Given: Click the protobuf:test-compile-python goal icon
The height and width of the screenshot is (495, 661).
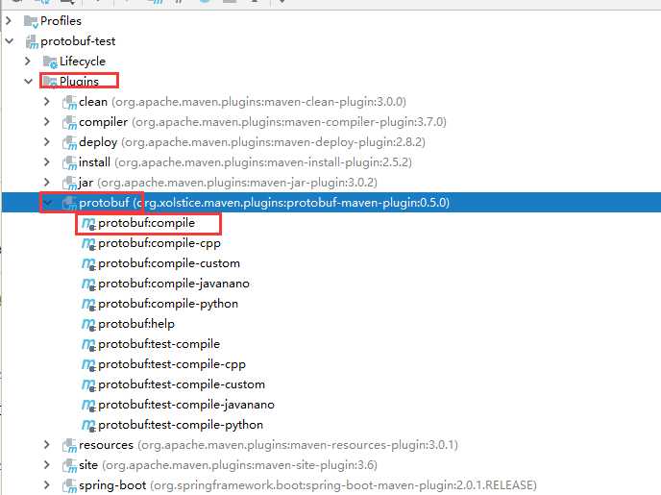Looking at the screenshot, I should 88,426.
